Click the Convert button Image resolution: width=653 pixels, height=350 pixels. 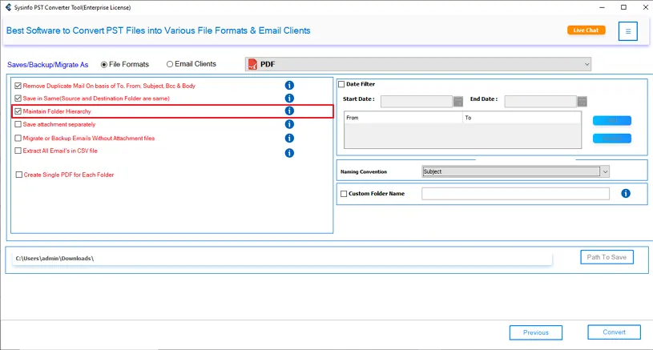click(614, 332)
